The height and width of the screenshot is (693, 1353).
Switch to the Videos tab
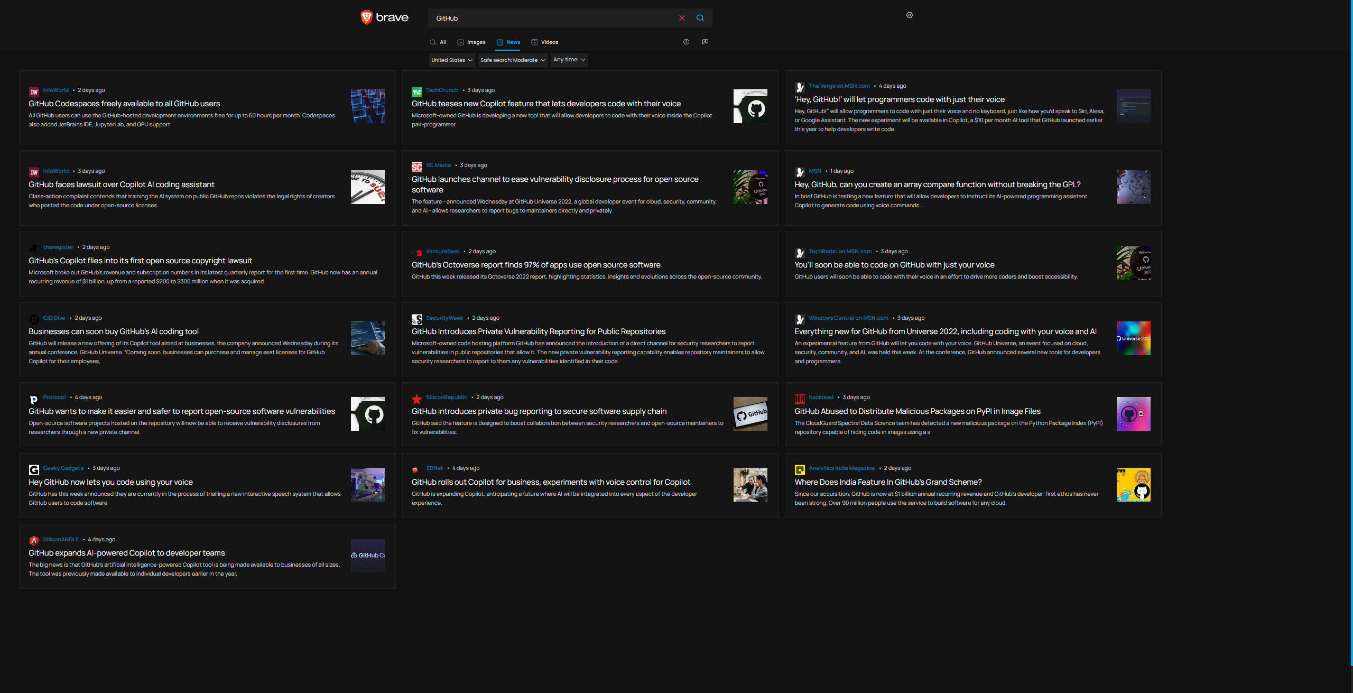pos(545,42)
